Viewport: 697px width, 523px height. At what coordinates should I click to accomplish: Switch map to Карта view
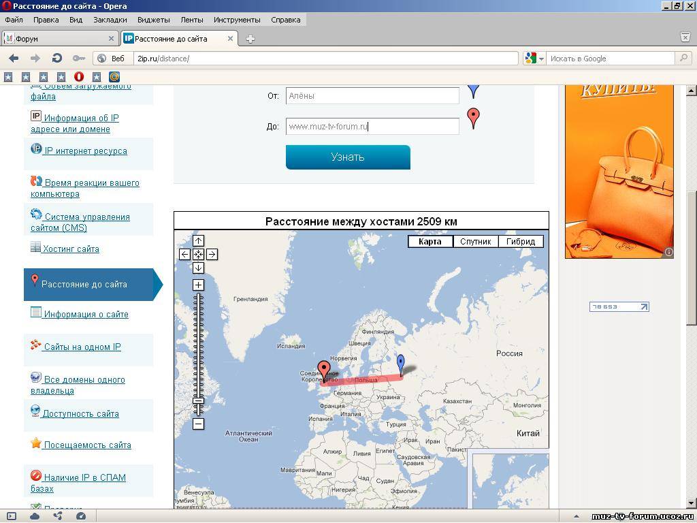(x=430, y=242)
